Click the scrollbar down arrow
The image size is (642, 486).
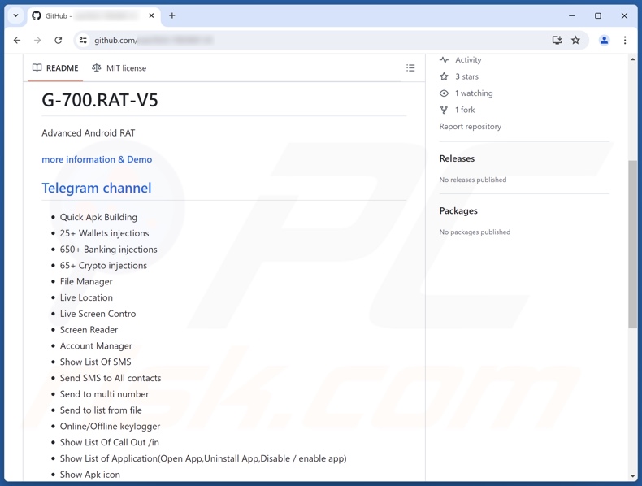pos(632,476)
